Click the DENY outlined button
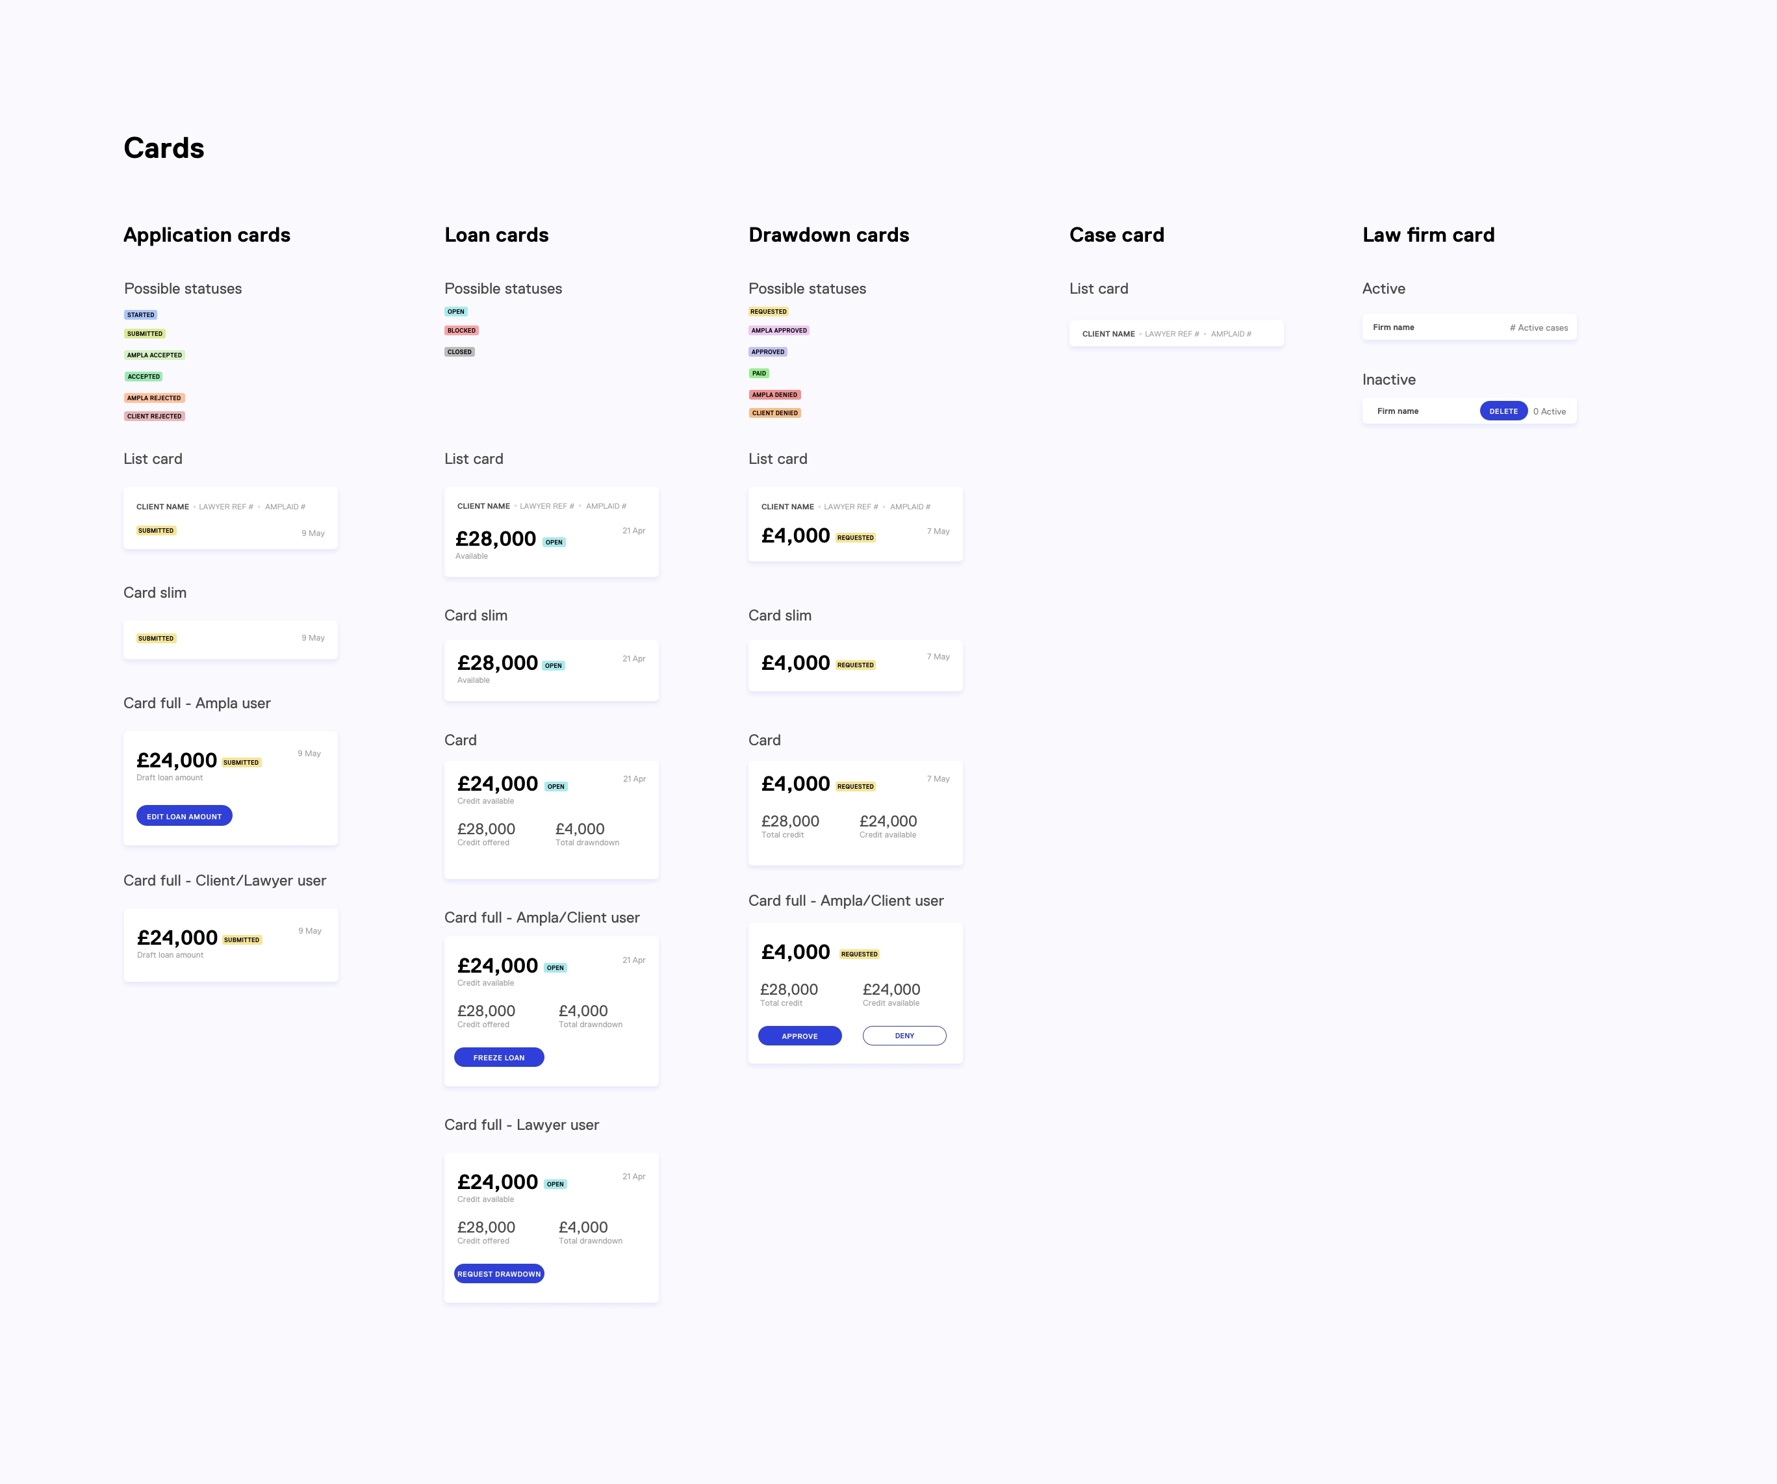 [904, 1036]
